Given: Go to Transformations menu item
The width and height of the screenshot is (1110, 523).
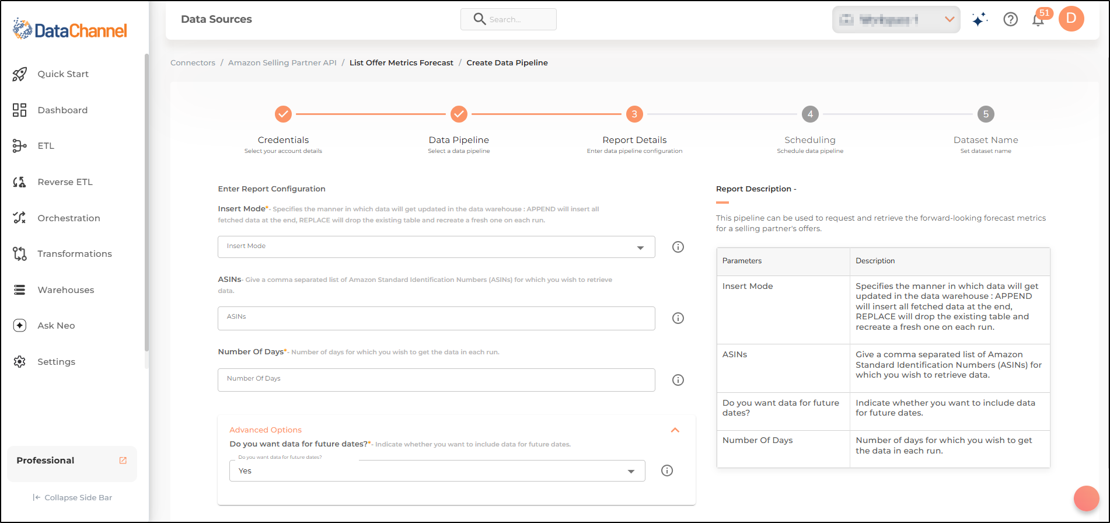Looking at the screenshot, I should (x=75, y=254).
